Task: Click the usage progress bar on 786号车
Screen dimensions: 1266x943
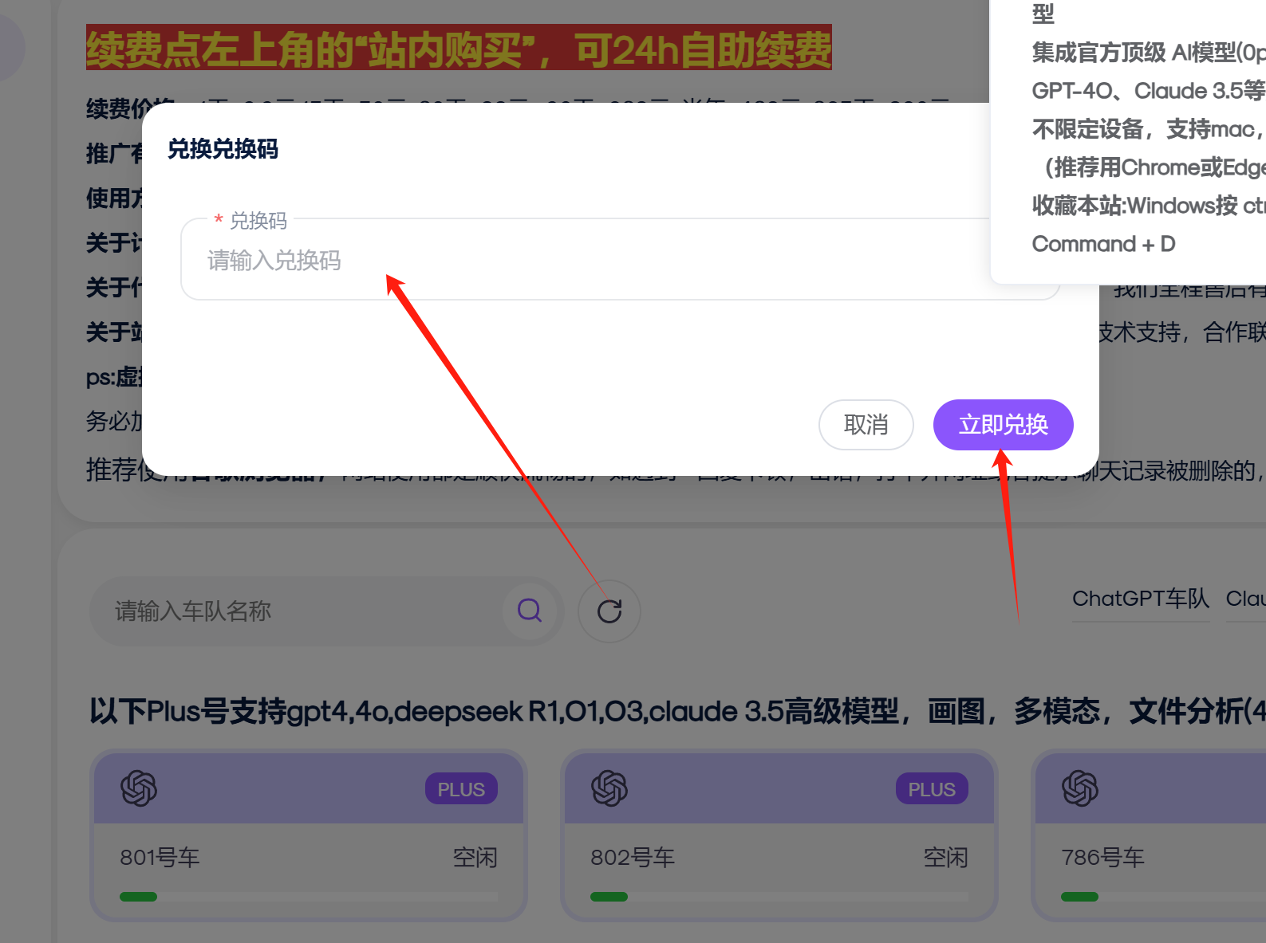Action: coord(1157,897)
